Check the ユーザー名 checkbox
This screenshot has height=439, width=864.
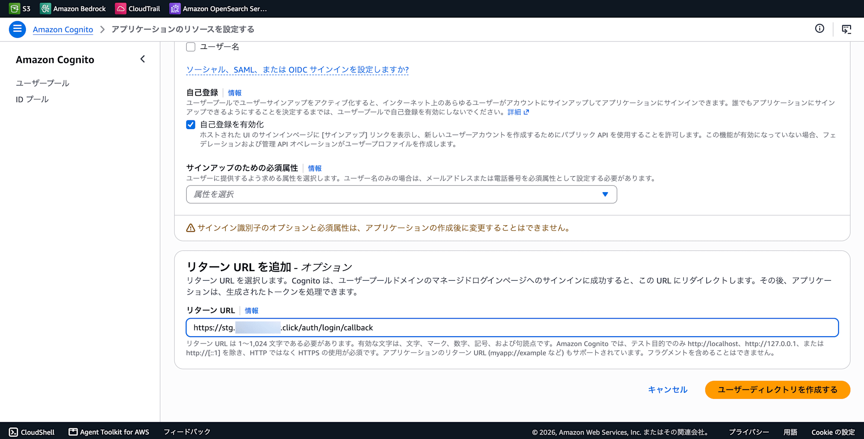coord(191,47)
